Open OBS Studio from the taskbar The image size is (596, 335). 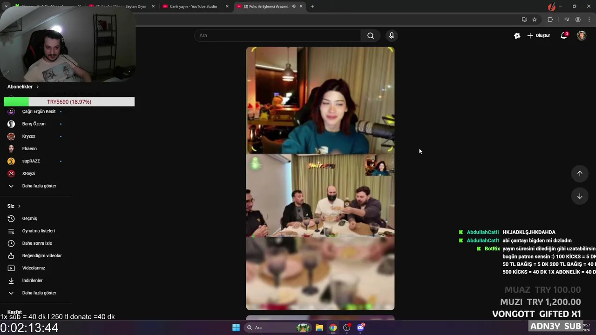(346, 328)
